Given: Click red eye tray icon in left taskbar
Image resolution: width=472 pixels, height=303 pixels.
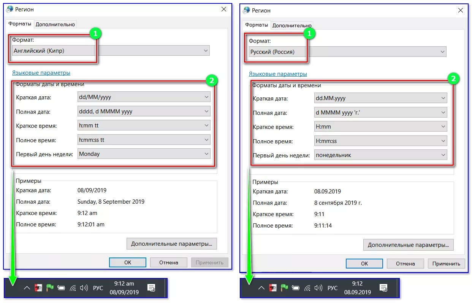Looking at the screenshot, I should [x=38, y=288].
